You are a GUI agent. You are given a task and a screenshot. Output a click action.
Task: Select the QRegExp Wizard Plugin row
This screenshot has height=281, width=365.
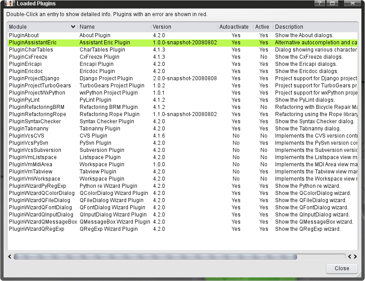108,229
